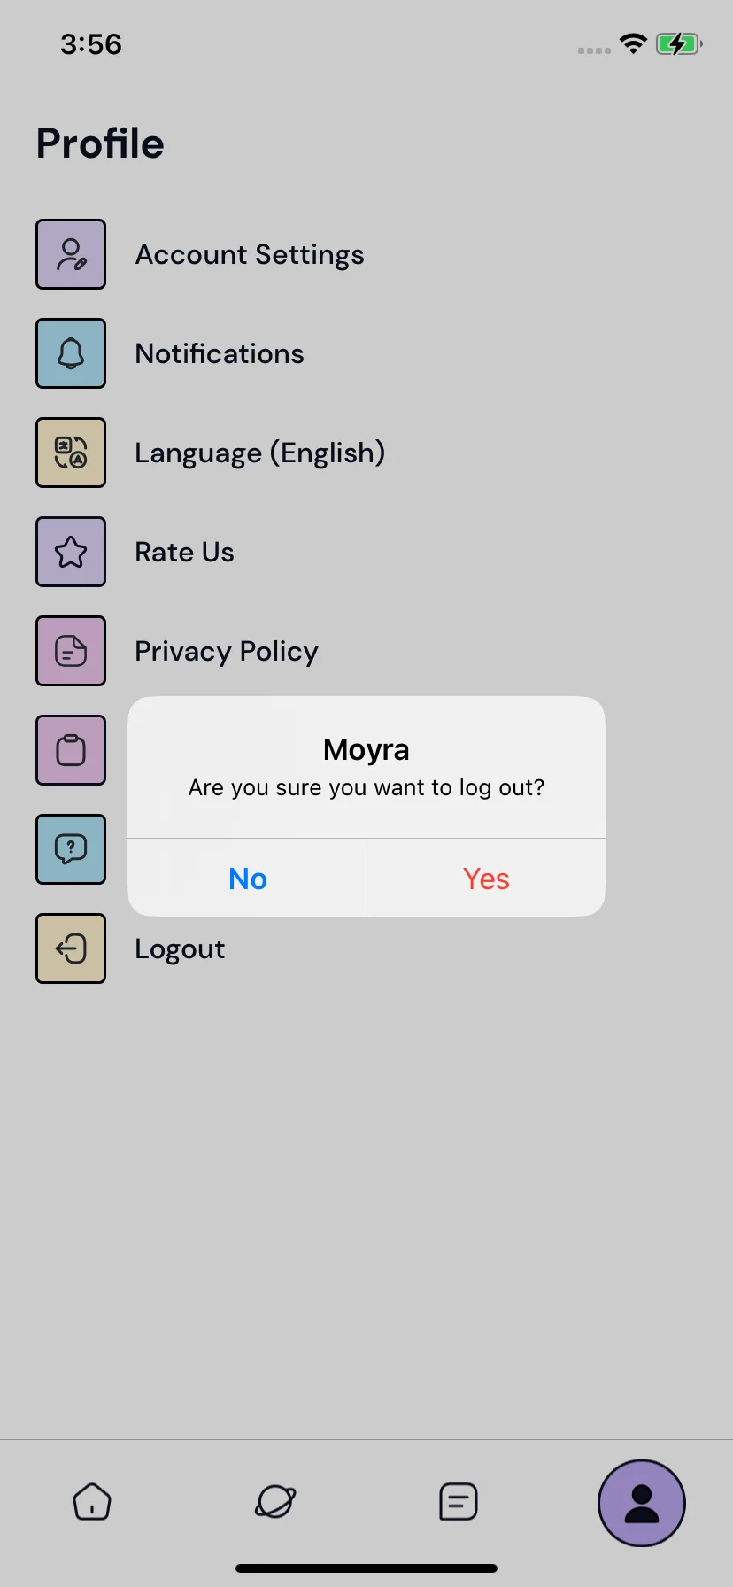Viewport: 733px width, 1587px height.
Task: Choose No in the logout dialog
Action: click(x=247, y=878)
